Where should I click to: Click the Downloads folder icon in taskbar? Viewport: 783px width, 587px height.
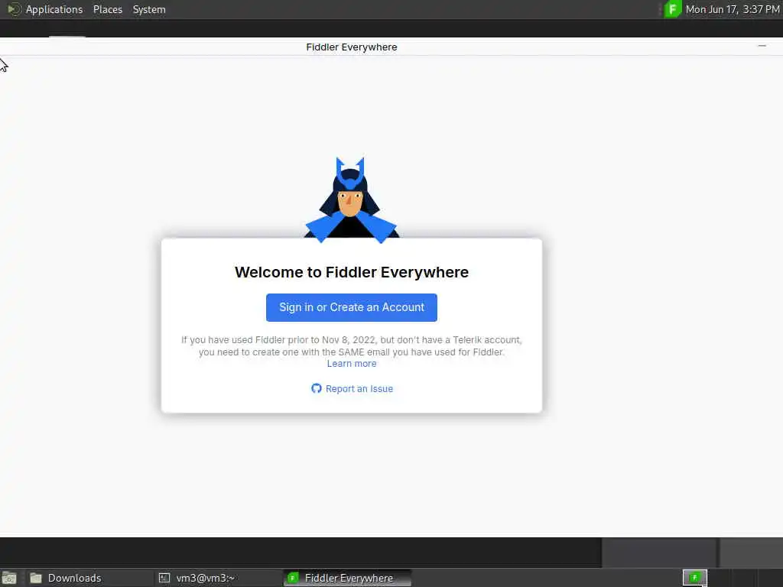36,578
